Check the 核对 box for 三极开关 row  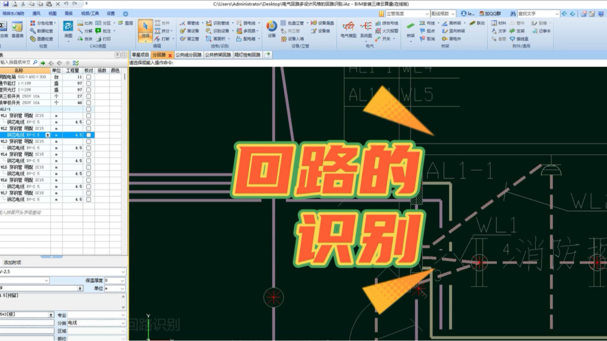pyautogui.click(x=89, y=96)
